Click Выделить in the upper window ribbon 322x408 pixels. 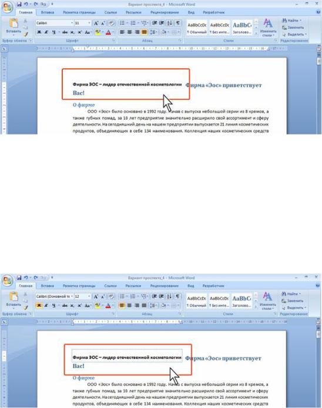[294, 35]
